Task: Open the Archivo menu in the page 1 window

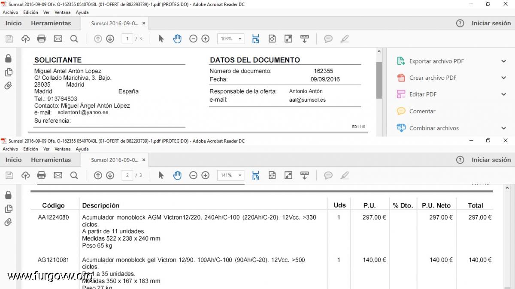Action: (10, 12)
